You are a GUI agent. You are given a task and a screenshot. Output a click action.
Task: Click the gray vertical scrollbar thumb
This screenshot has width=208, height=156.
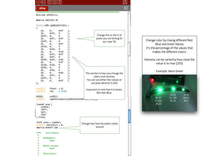(x=129, y=49)
